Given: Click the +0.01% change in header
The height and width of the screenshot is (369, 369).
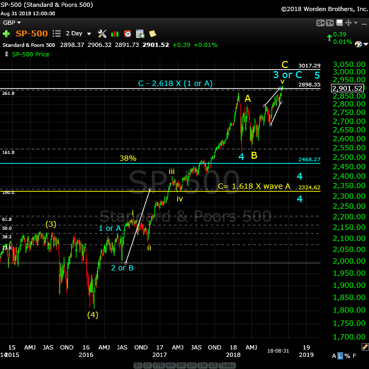Looking at the screenshot, I should point(206,45).
